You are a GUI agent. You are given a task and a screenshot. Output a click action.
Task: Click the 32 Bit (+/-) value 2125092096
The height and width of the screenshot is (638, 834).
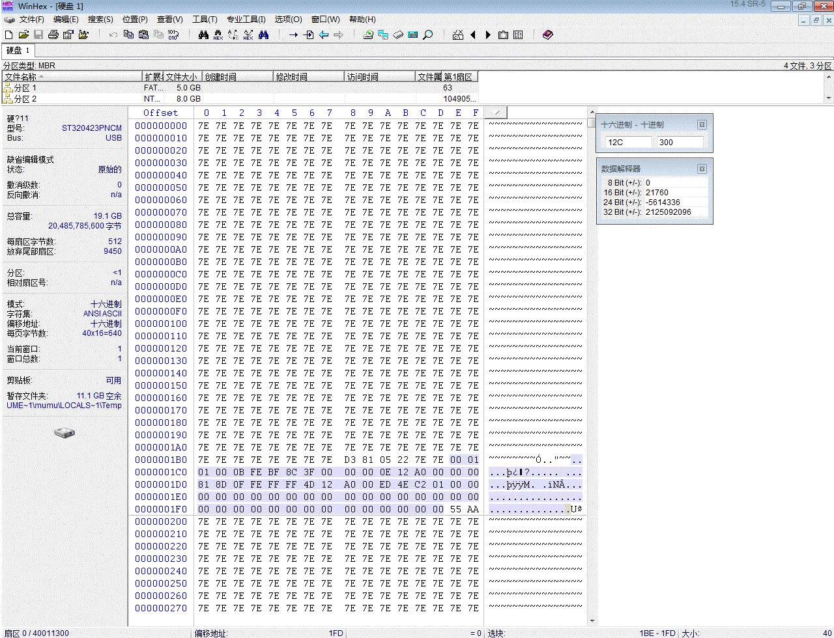(x=669, y=212)
